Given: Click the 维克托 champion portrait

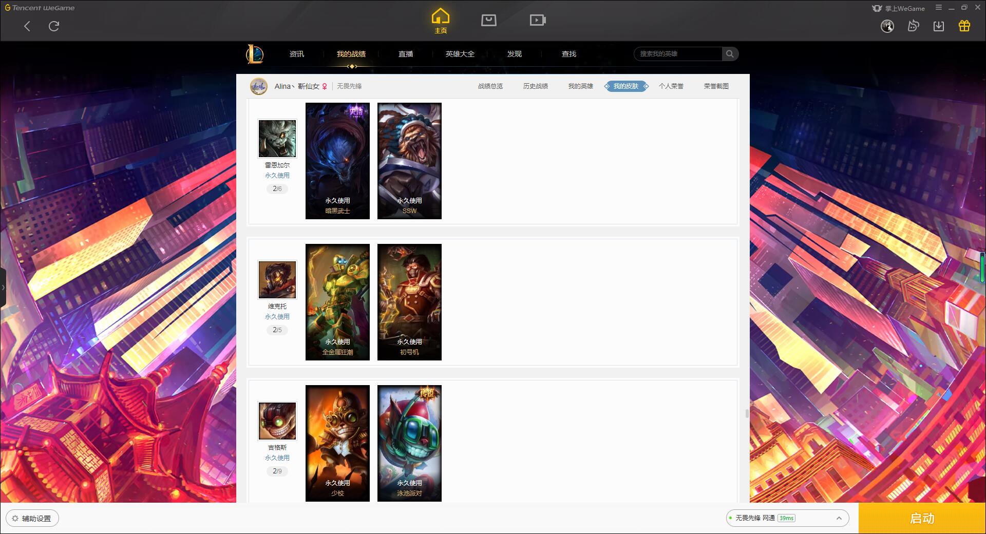Looking at the screenshot, I should [x=277, y=280].
